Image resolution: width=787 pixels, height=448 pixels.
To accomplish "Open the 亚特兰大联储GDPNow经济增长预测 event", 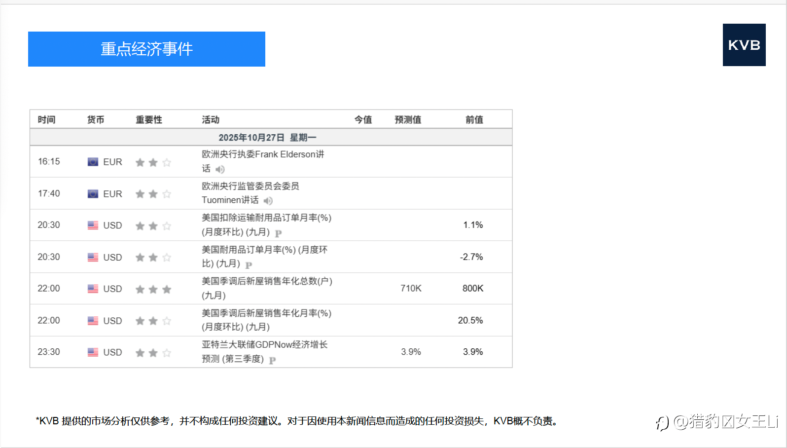I will coord(264,352).
